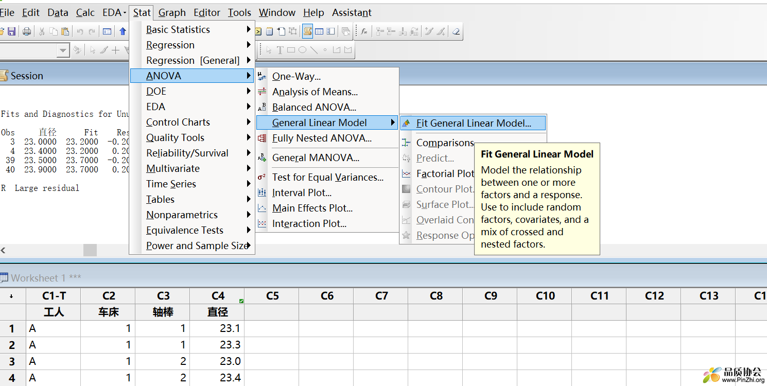Image resolution: width=767 pixels, height=386 pixels.
Task: Click the Cut scissors icon
Action: pos(42,31)
